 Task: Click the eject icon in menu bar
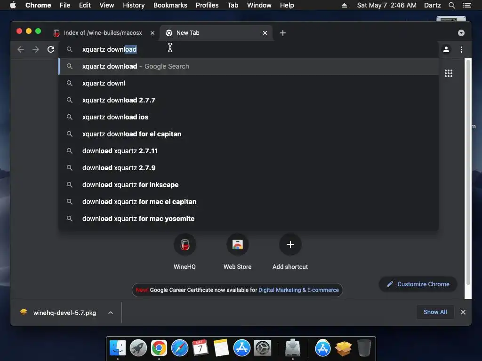[x=344, y=5]
